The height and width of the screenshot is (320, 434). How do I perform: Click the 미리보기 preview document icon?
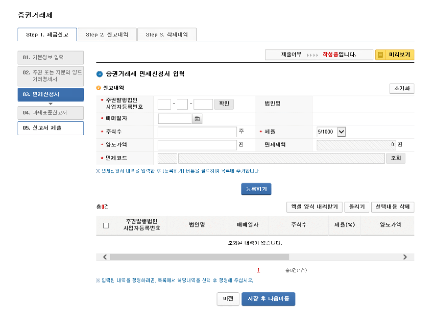point(382,54)
